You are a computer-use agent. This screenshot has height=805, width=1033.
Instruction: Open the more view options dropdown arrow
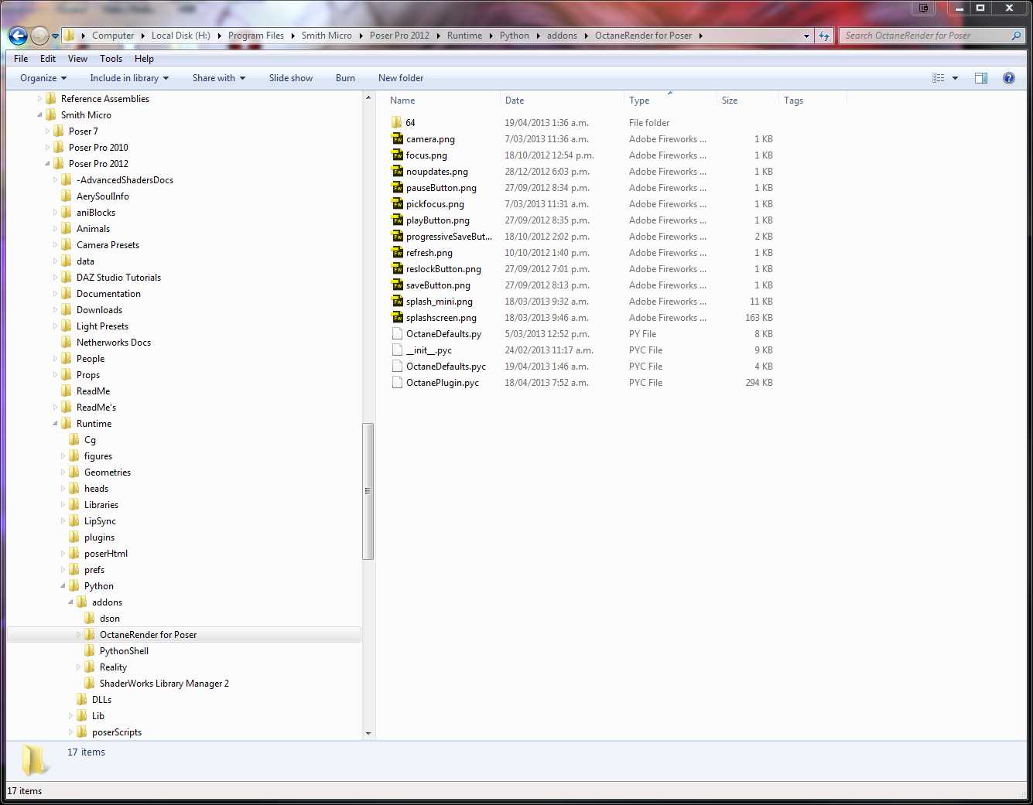tap(955, 78)
